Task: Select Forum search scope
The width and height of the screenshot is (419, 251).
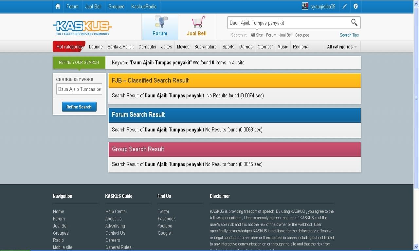Action: click(x=271, y=35)
